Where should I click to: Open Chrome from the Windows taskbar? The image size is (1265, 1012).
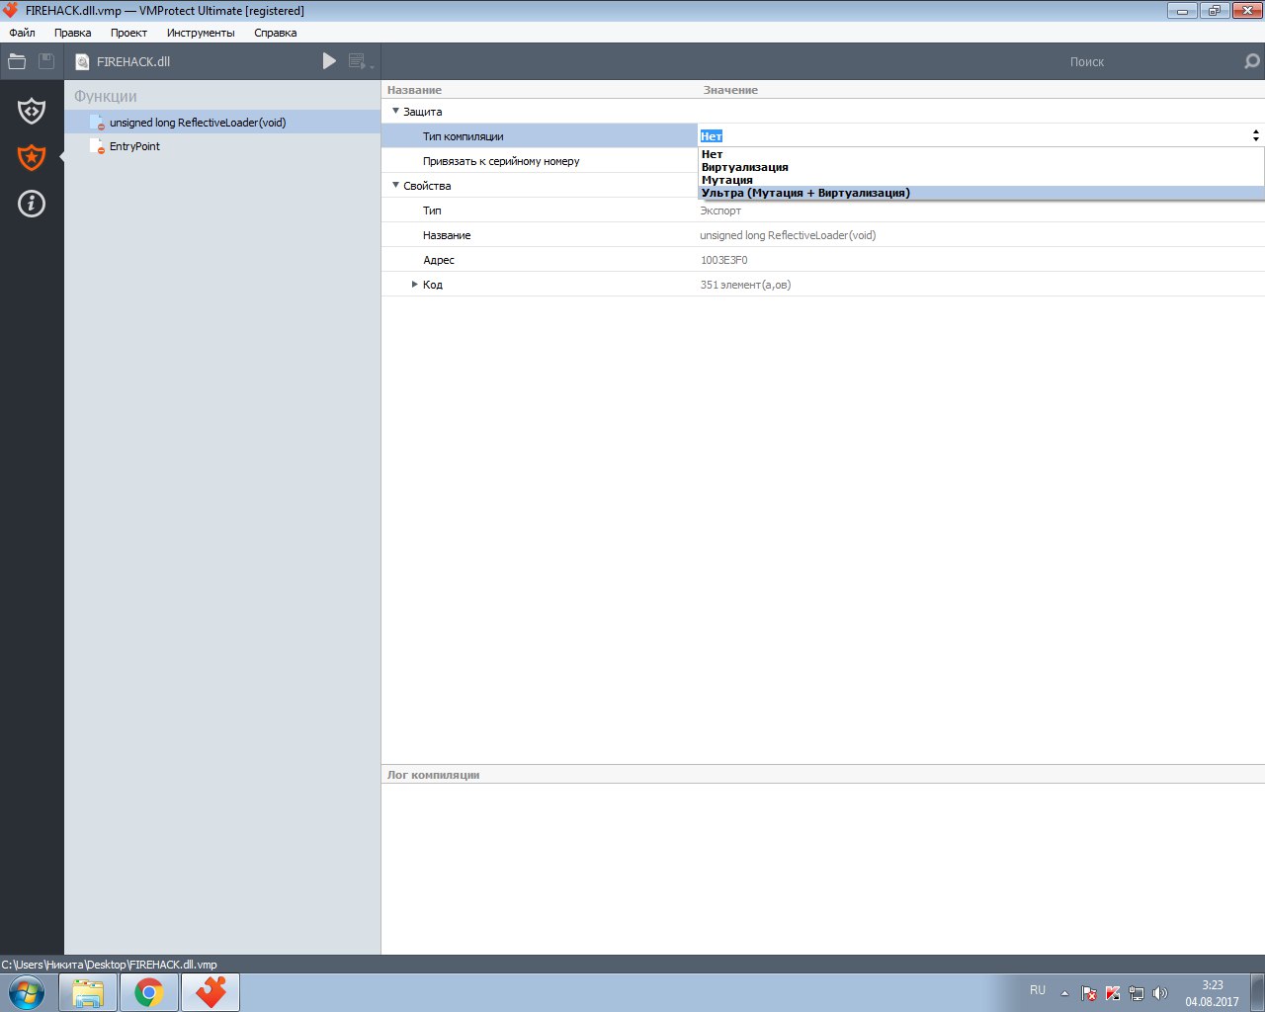pos(149,992)
